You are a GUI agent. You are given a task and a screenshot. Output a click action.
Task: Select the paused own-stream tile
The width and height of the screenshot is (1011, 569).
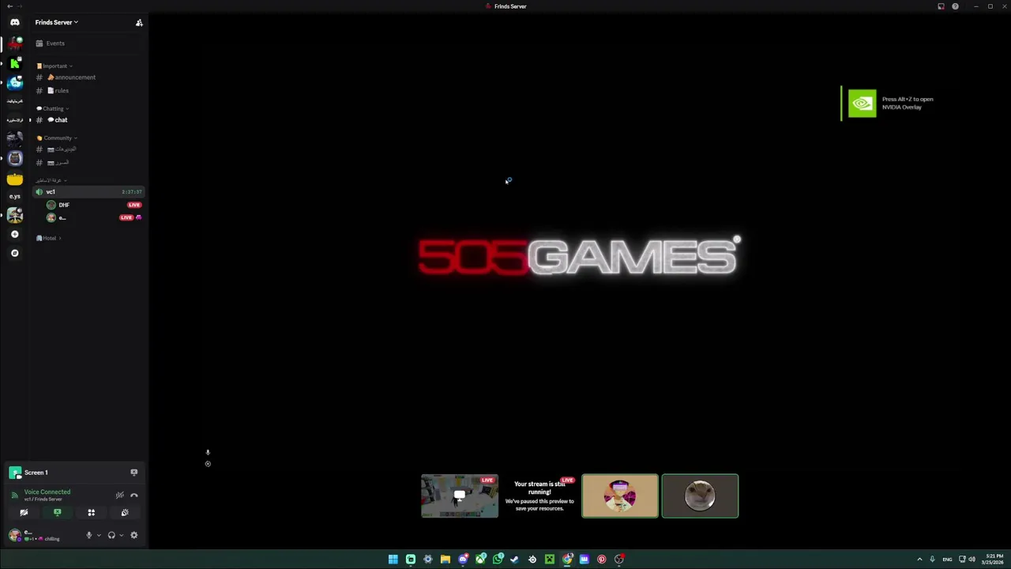click(x=539, y=496)
